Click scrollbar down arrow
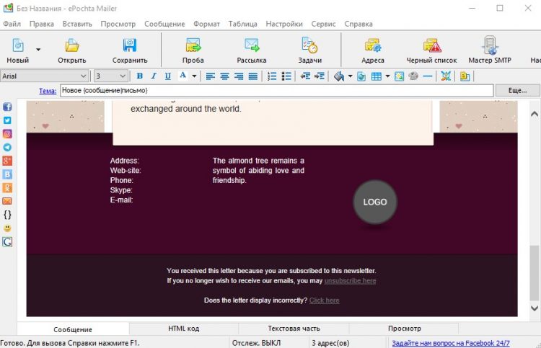This screenshot has width=541, height=348. [535, 308]
